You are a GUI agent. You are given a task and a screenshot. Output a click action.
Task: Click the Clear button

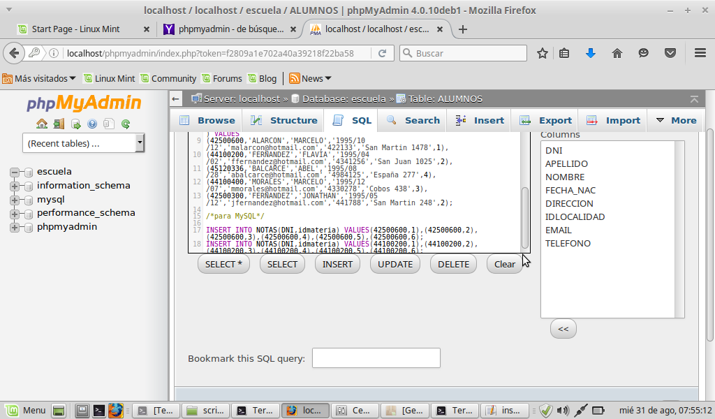click(504, 264)
